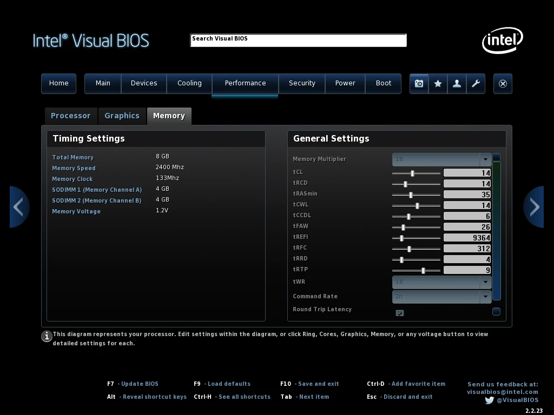The image size is (554, 415).
Task: Toggle the Round Trip Latency checkbox
Action: (400, 313)
